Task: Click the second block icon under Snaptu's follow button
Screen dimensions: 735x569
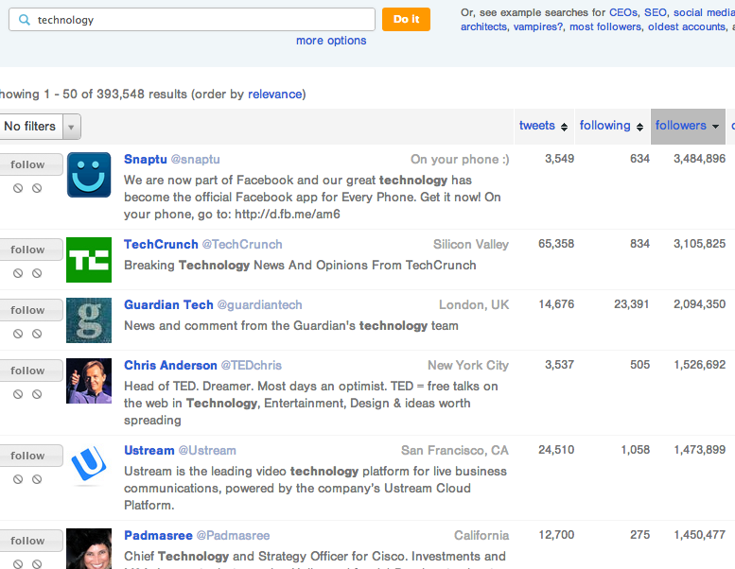Action: tap(37, 188)
